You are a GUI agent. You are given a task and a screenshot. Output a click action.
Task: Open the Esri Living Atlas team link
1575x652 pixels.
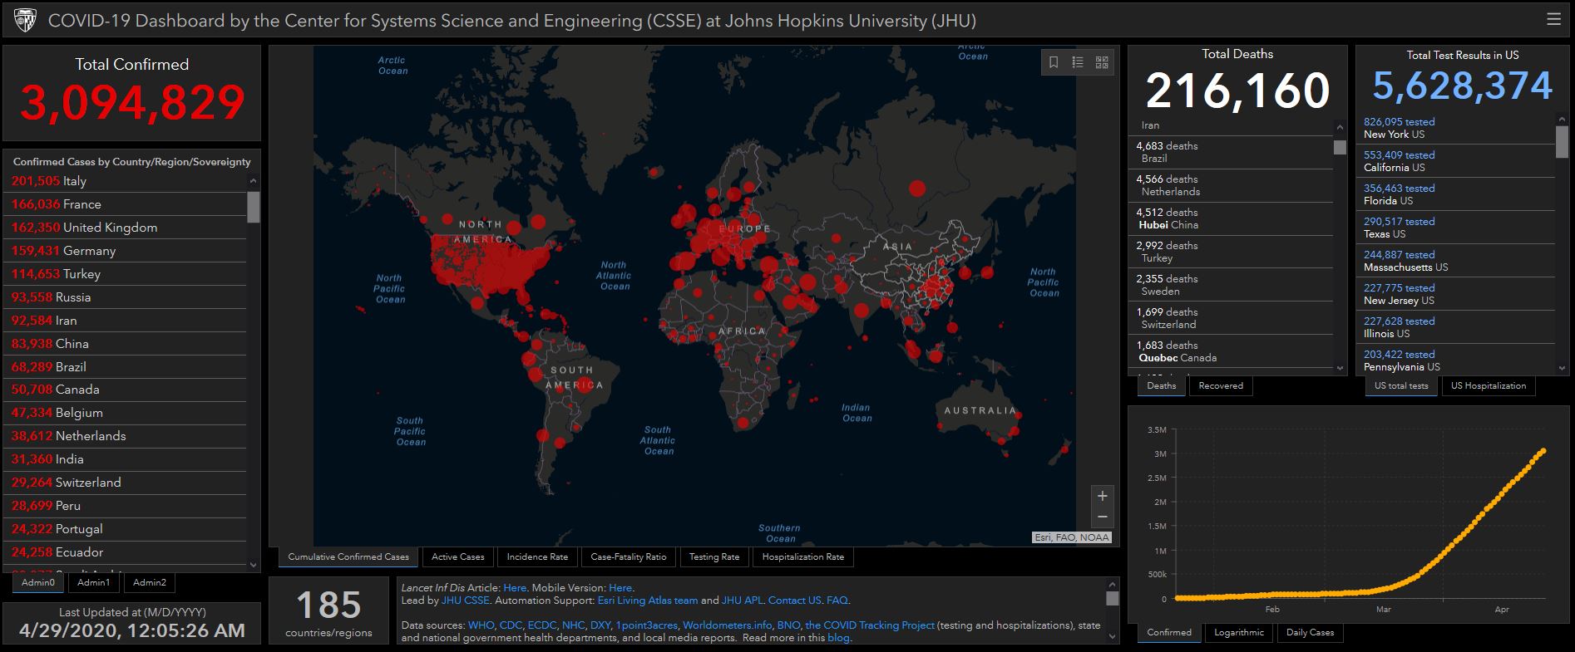click(x=648, y=601)
